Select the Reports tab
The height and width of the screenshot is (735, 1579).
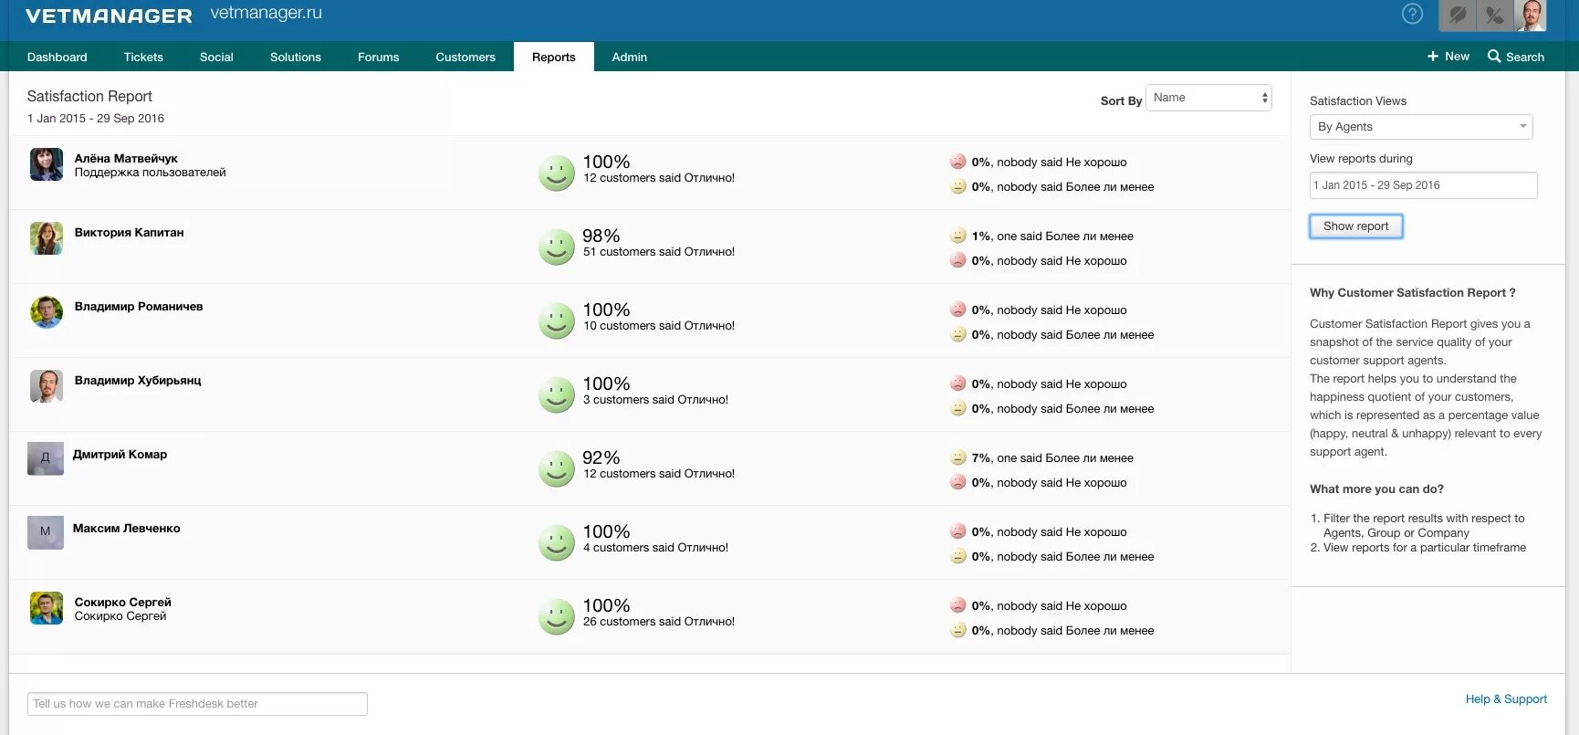[x=554, y=57]
